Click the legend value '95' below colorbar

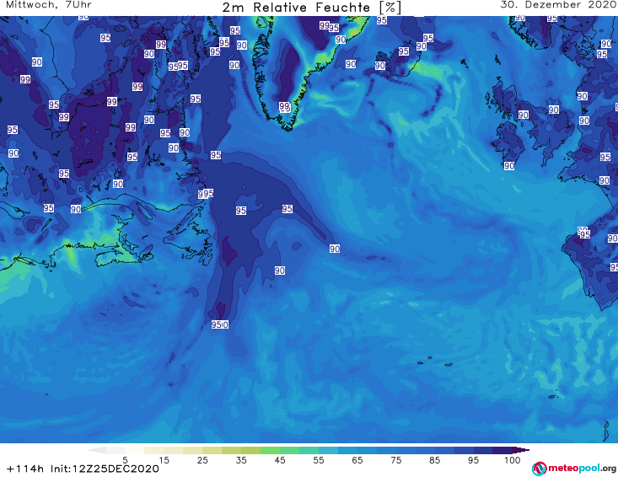coord(473,460)
